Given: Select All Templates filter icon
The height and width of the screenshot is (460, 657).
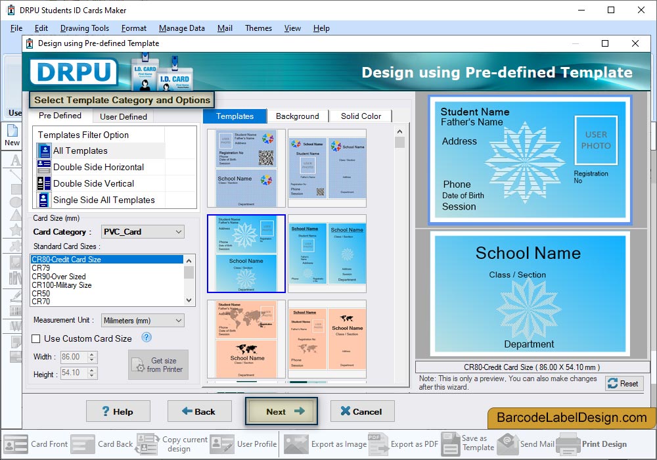Looking at the screenshot, I should coord(43,151).
